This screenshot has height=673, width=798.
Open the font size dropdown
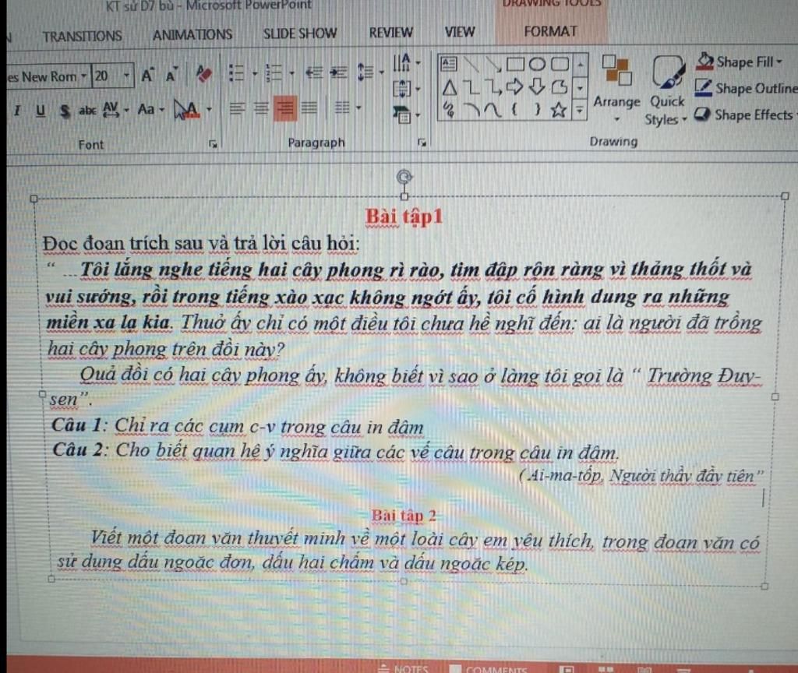pyautogui.click(x=126, y=76)
